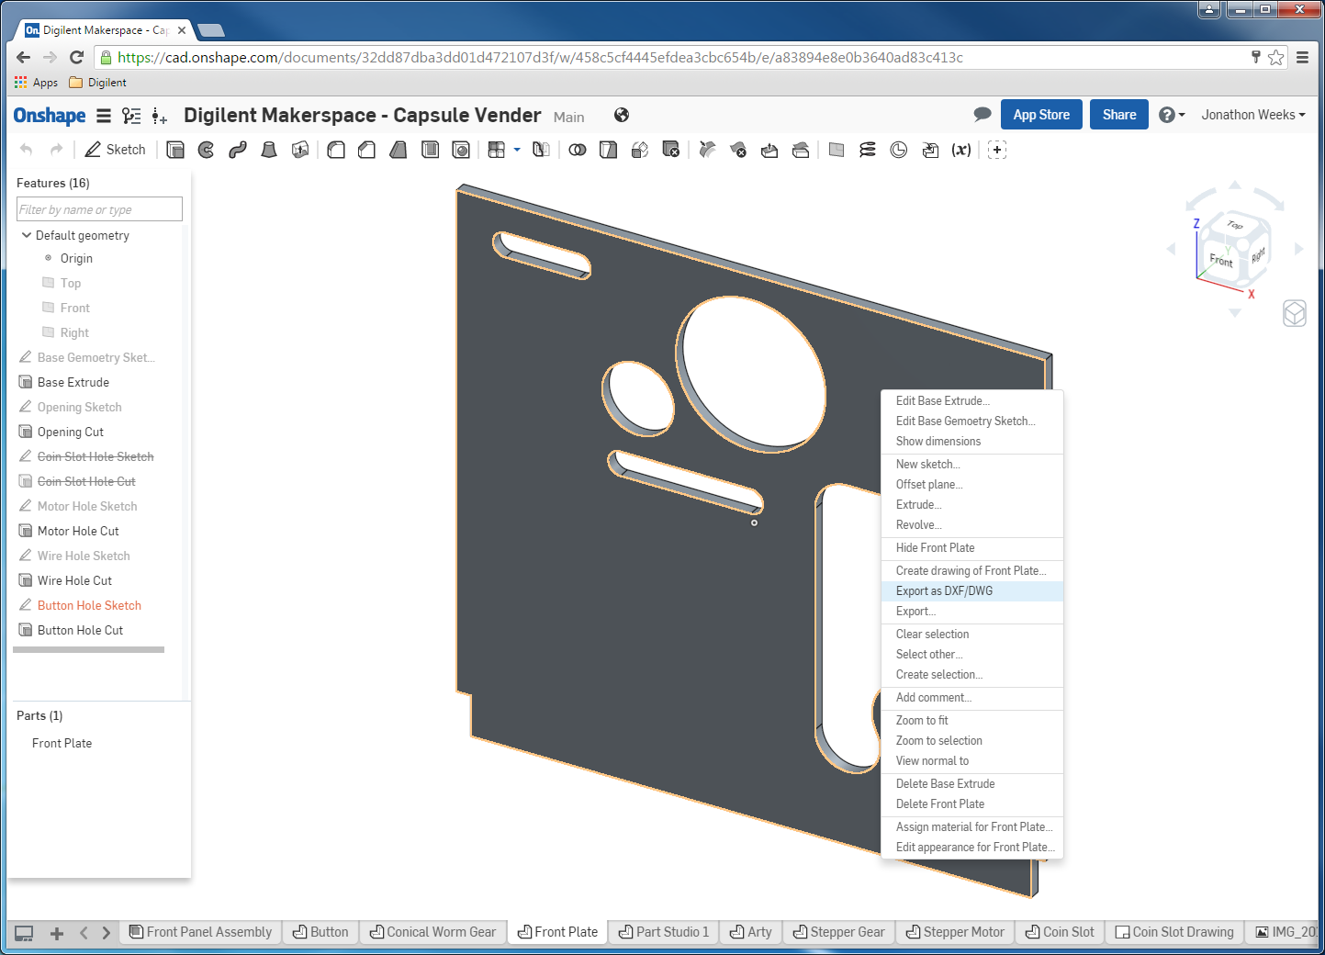
Task: Select the Plane tool icon
Action: point(837,150)
